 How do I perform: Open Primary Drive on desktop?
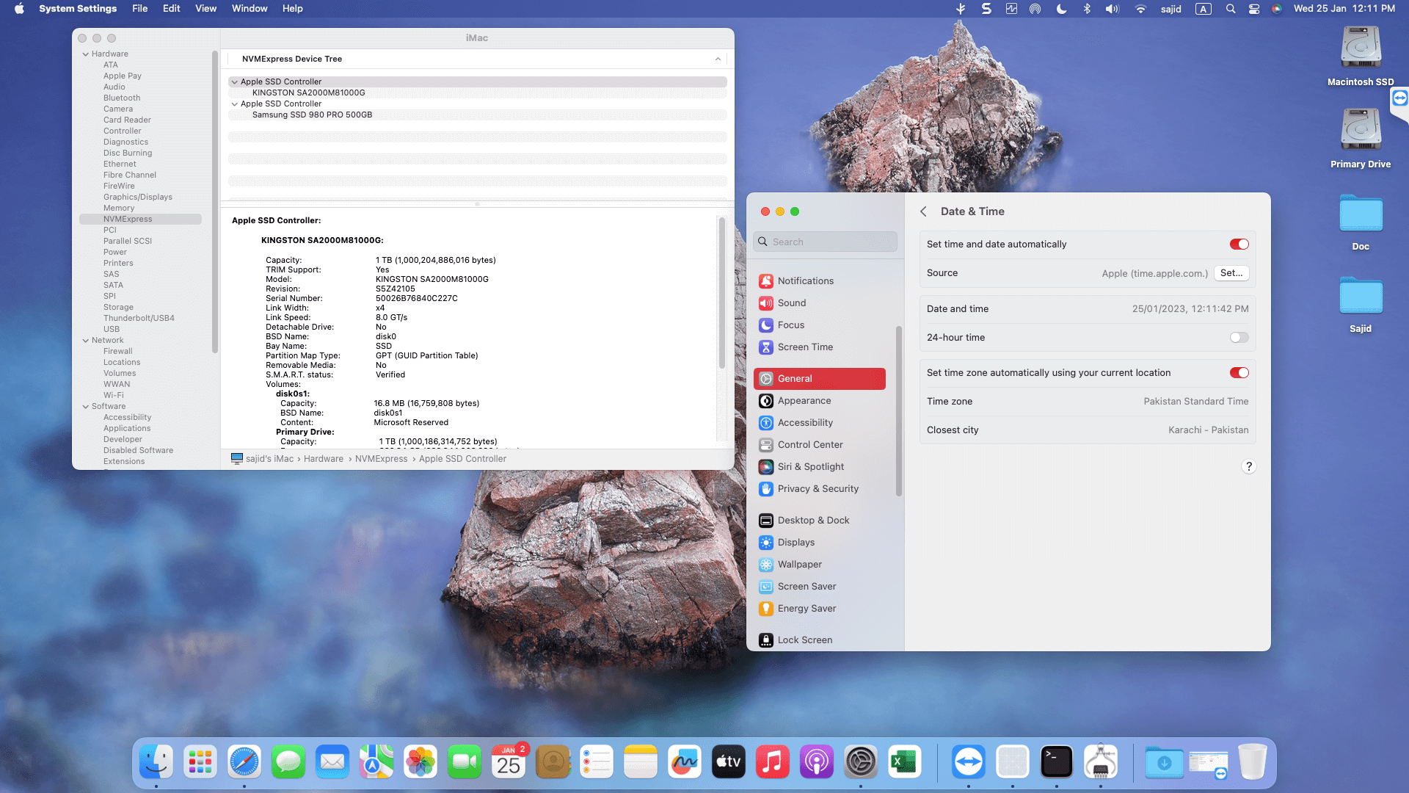pyautogui.click(x=1361, y=138)
